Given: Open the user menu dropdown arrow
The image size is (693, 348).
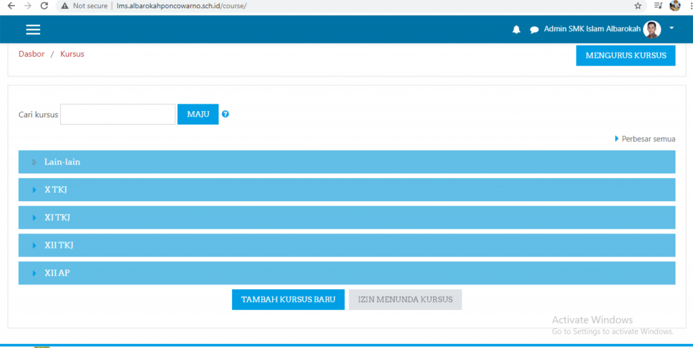Looking at the screenshot, I should (x=671, y=28).
